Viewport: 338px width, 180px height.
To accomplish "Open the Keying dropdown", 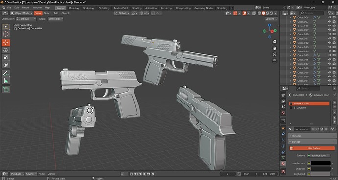I will click(x=31, y=174).
